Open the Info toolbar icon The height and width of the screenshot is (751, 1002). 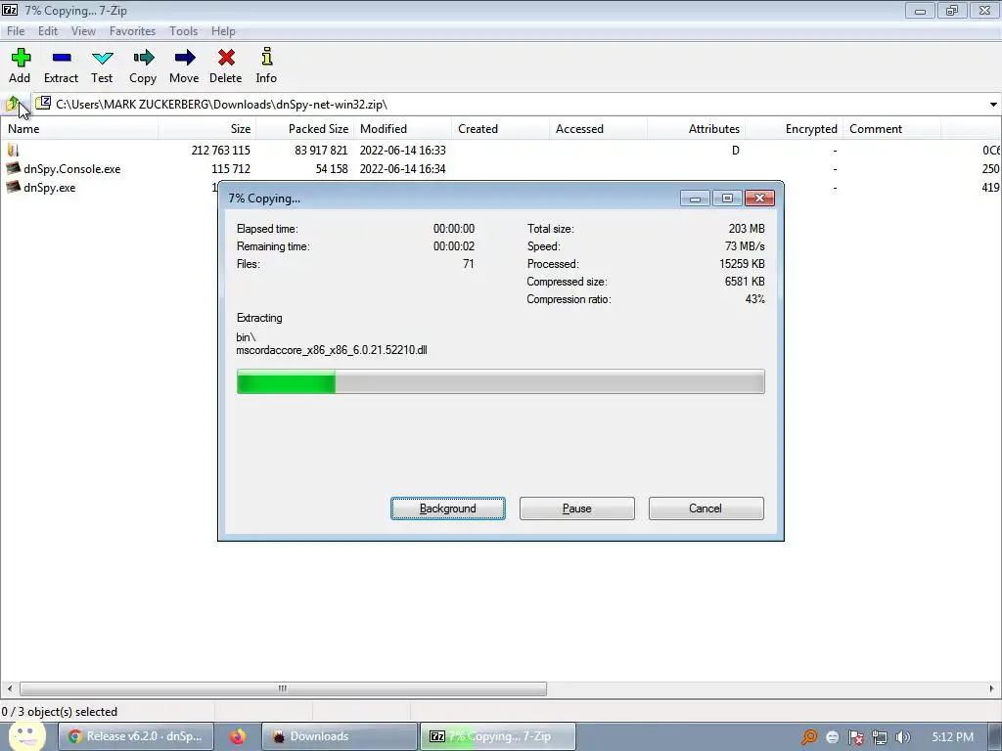pos(267,57)
